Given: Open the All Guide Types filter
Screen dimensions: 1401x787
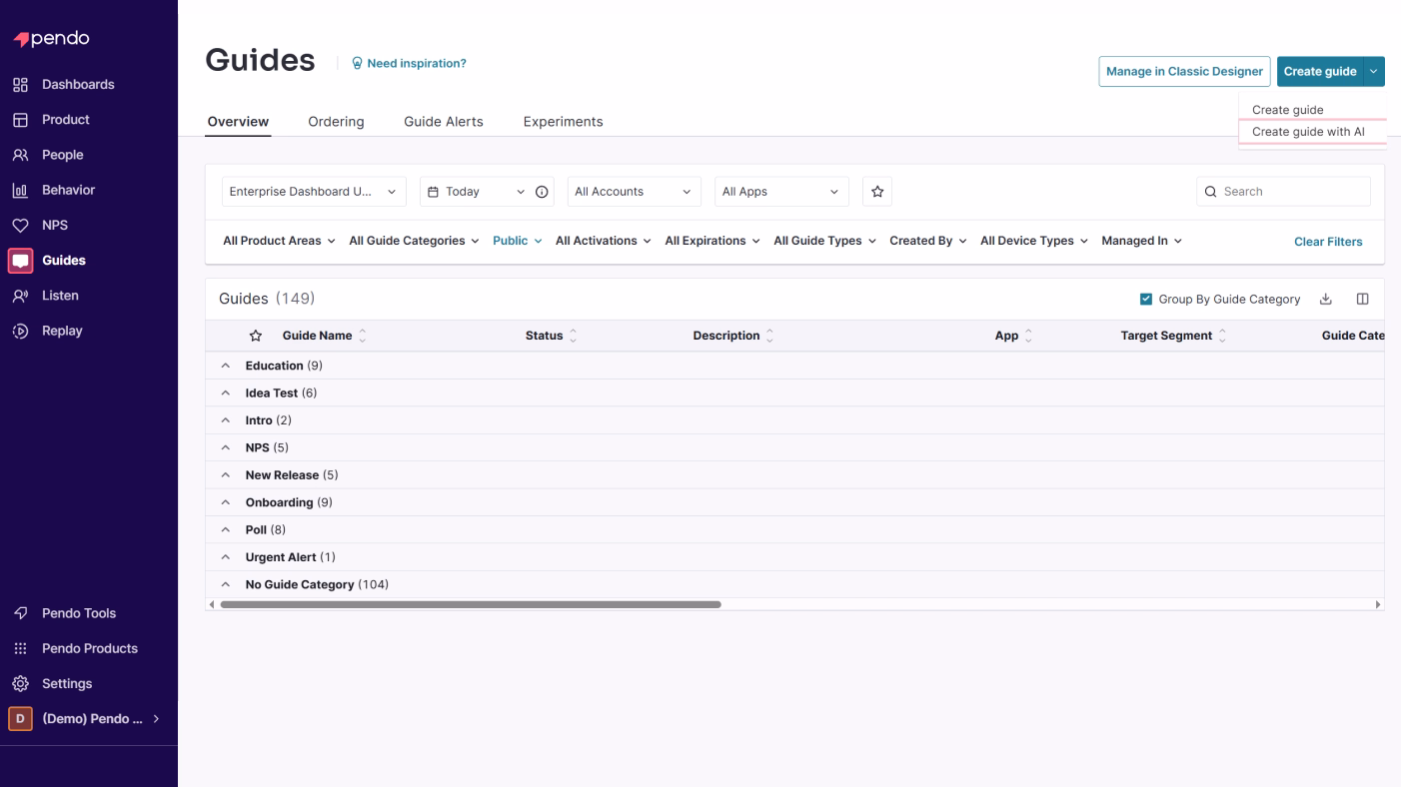Looking at the screenshot, I should pyautogui.click(x=824, y=241).
